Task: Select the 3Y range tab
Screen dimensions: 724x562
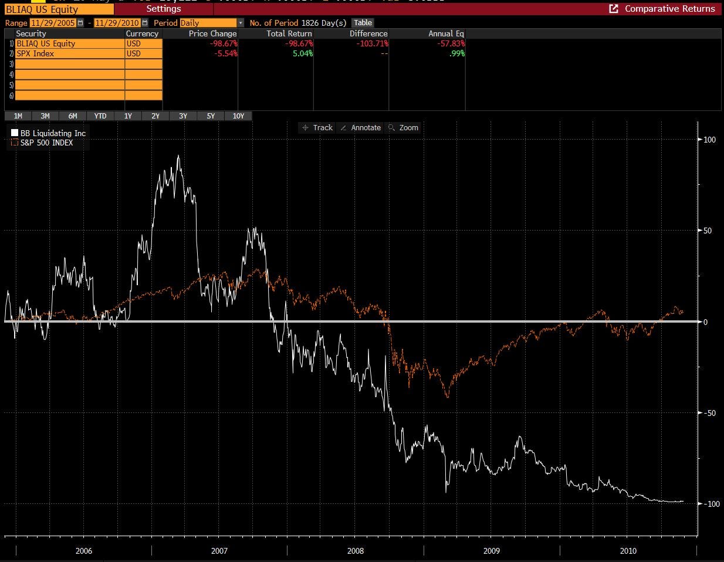Action: click(183, 116)
